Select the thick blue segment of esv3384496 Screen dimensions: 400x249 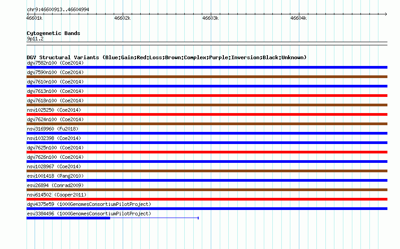coord(68,218)
